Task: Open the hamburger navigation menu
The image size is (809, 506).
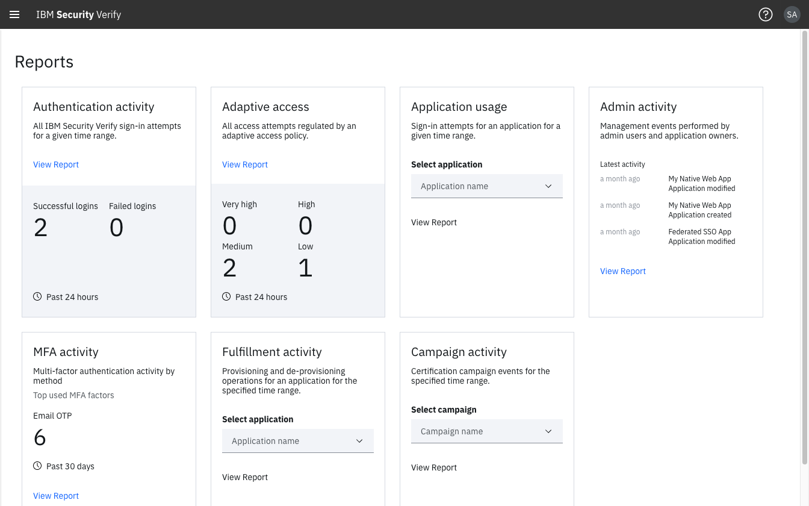Action: [x=14, y=14]
